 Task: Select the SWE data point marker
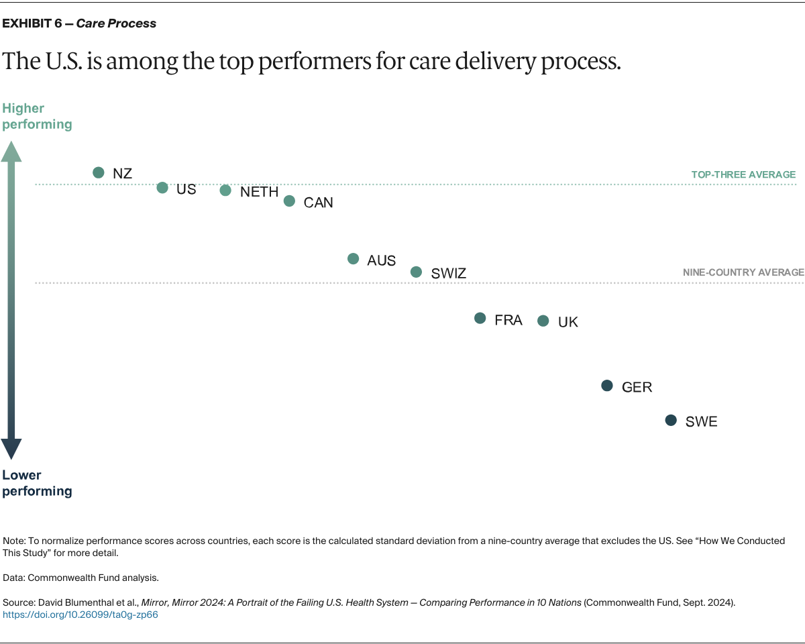coord(671,421)
